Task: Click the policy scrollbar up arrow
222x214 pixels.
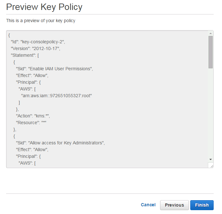Action: pyautogui.click(x=210, y=33)
